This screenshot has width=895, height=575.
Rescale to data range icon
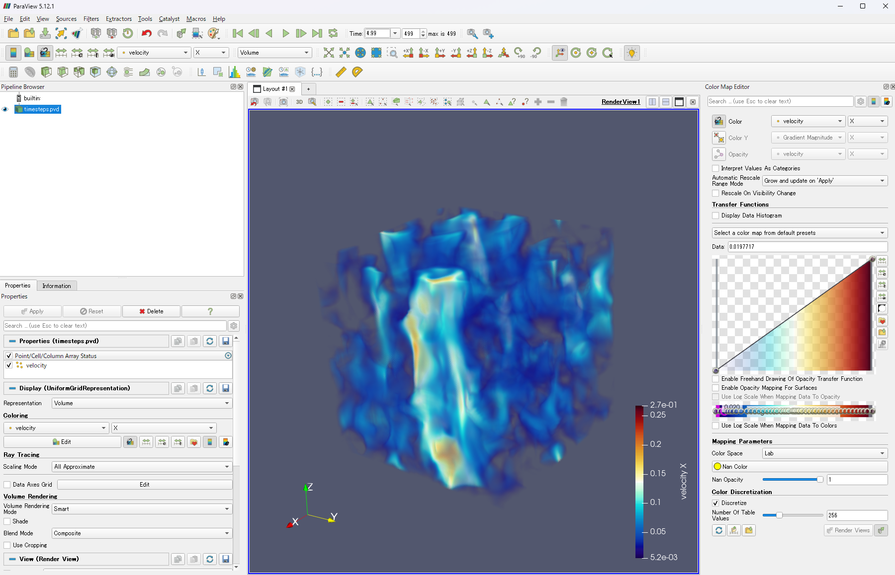click(61, 53)
